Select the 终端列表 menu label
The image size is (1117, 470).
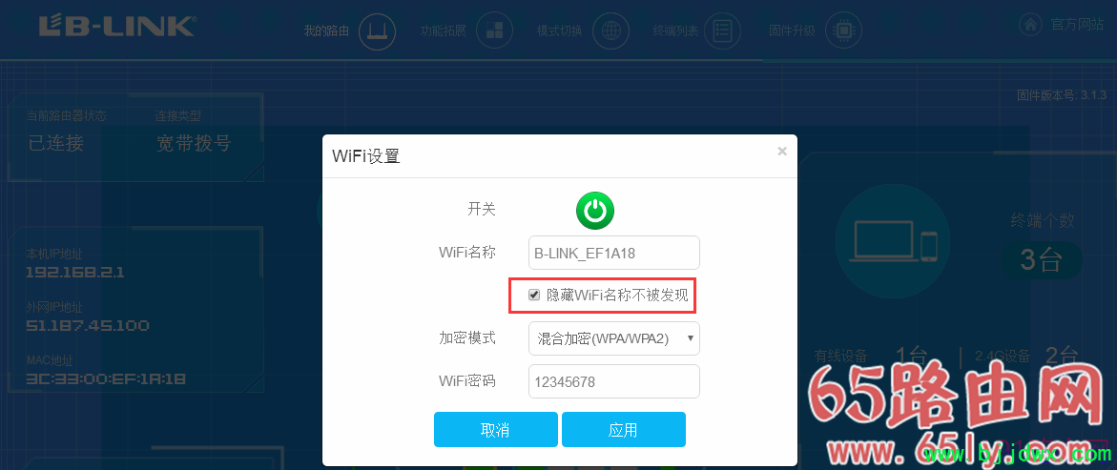tap(675, 31)
